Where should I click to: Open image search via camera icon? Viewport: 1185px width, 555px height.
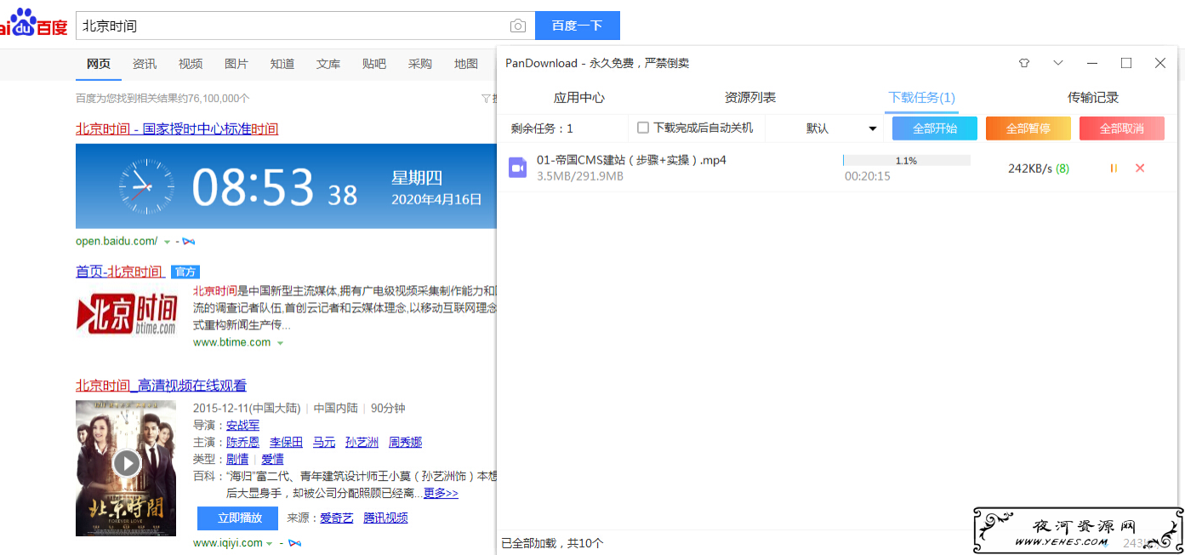tap(518, 26)
